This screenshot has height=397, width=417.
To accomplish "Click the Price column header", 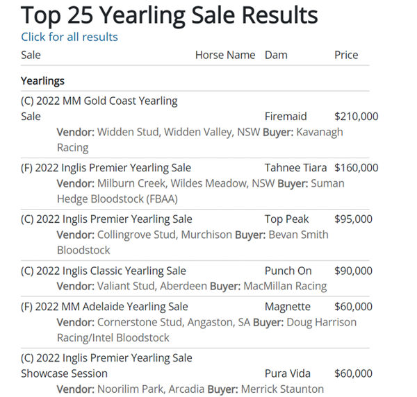I will click(347, 55).
